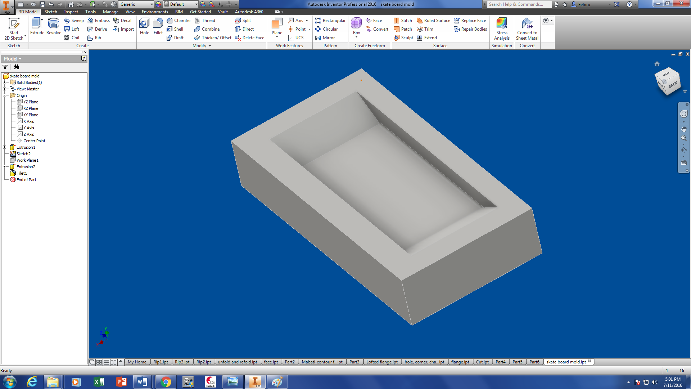Open EAGLE from the taskbar
This screenshot has width=691, height=389.
pyautogui.click(x=211, y=382)
